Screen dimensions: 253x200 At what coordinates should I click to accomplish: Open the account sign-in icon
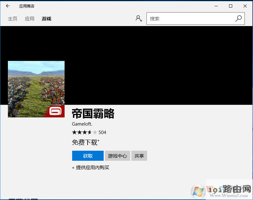139,19
